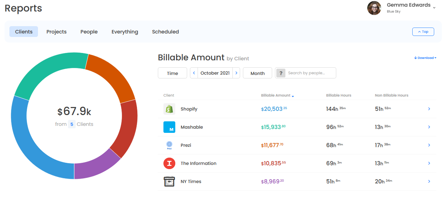Click the Shopify client logo icon

click(169, 109)
